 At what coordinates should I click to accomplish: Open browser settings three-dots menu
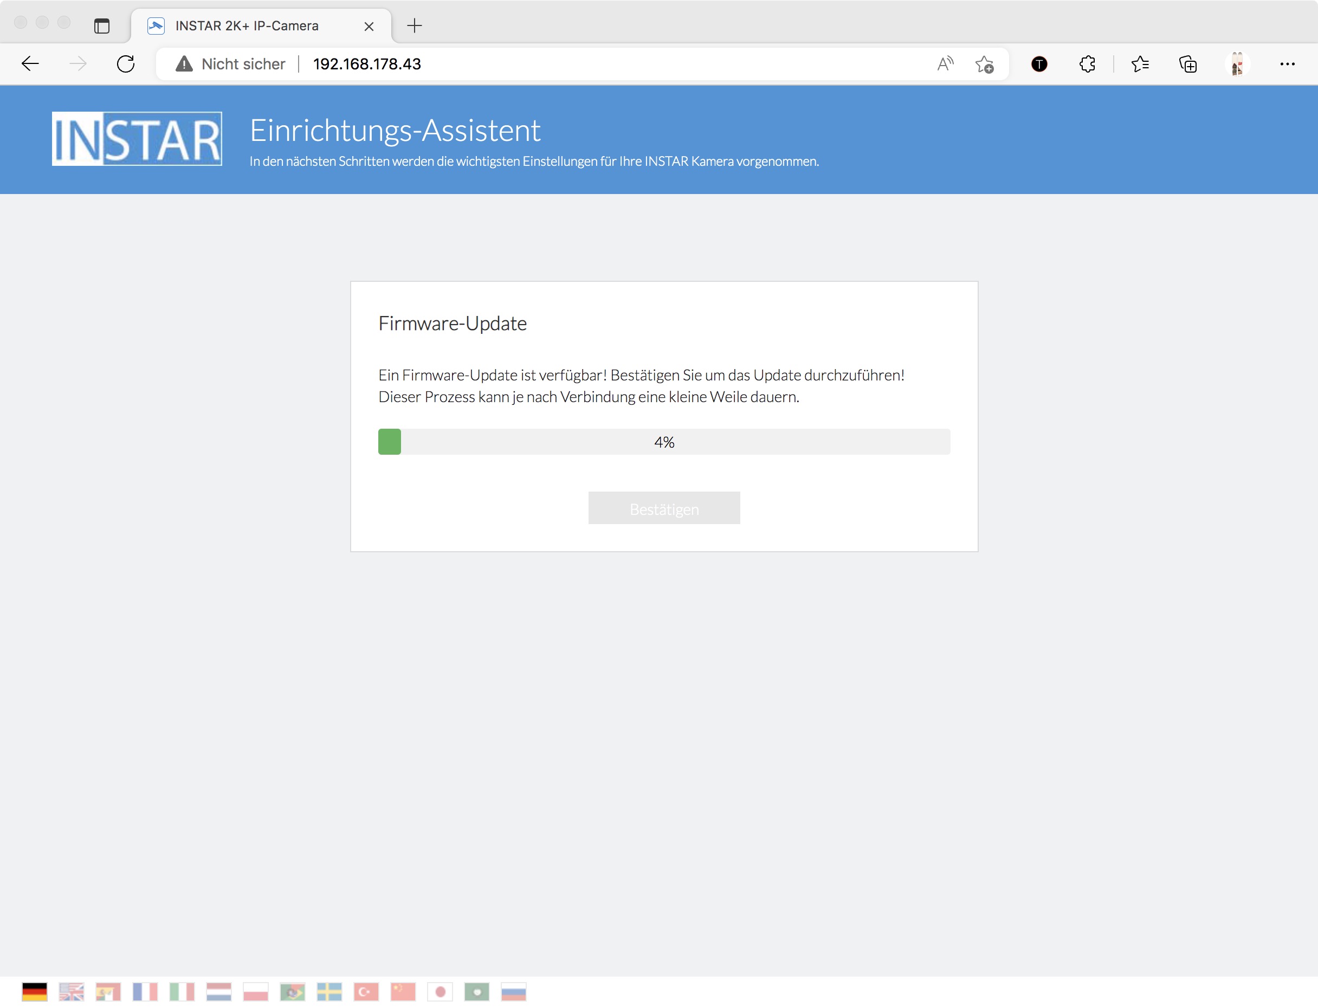point(1287,63)
